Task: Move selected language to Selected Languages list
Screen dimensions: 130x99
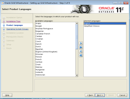Action: (81, 43)
